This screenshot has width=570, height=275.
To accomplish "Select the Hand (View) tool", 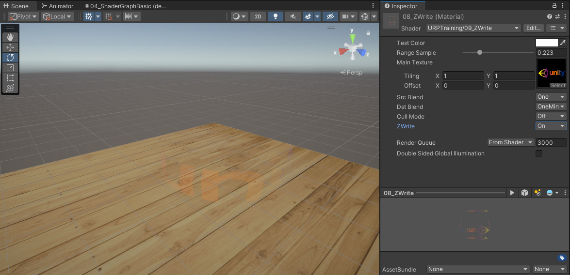I will point(10,37).
